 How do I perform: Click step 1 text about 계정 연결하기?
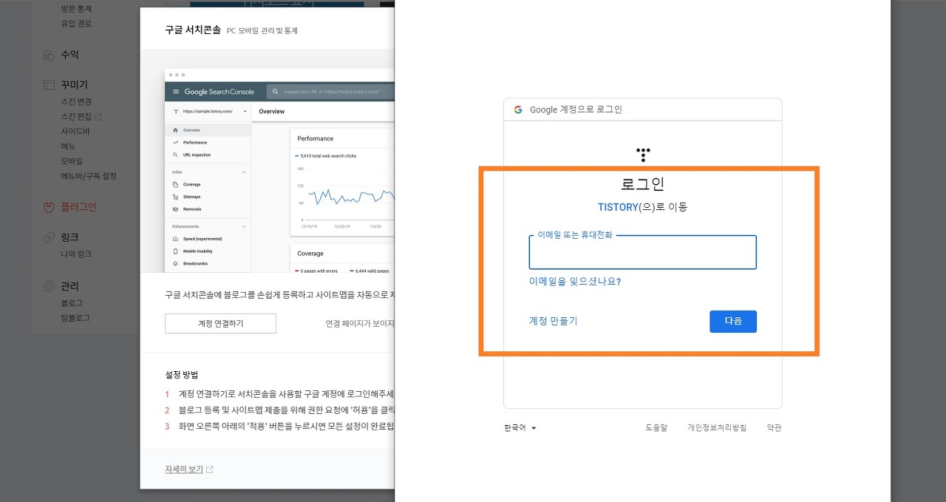click(287, 394)
